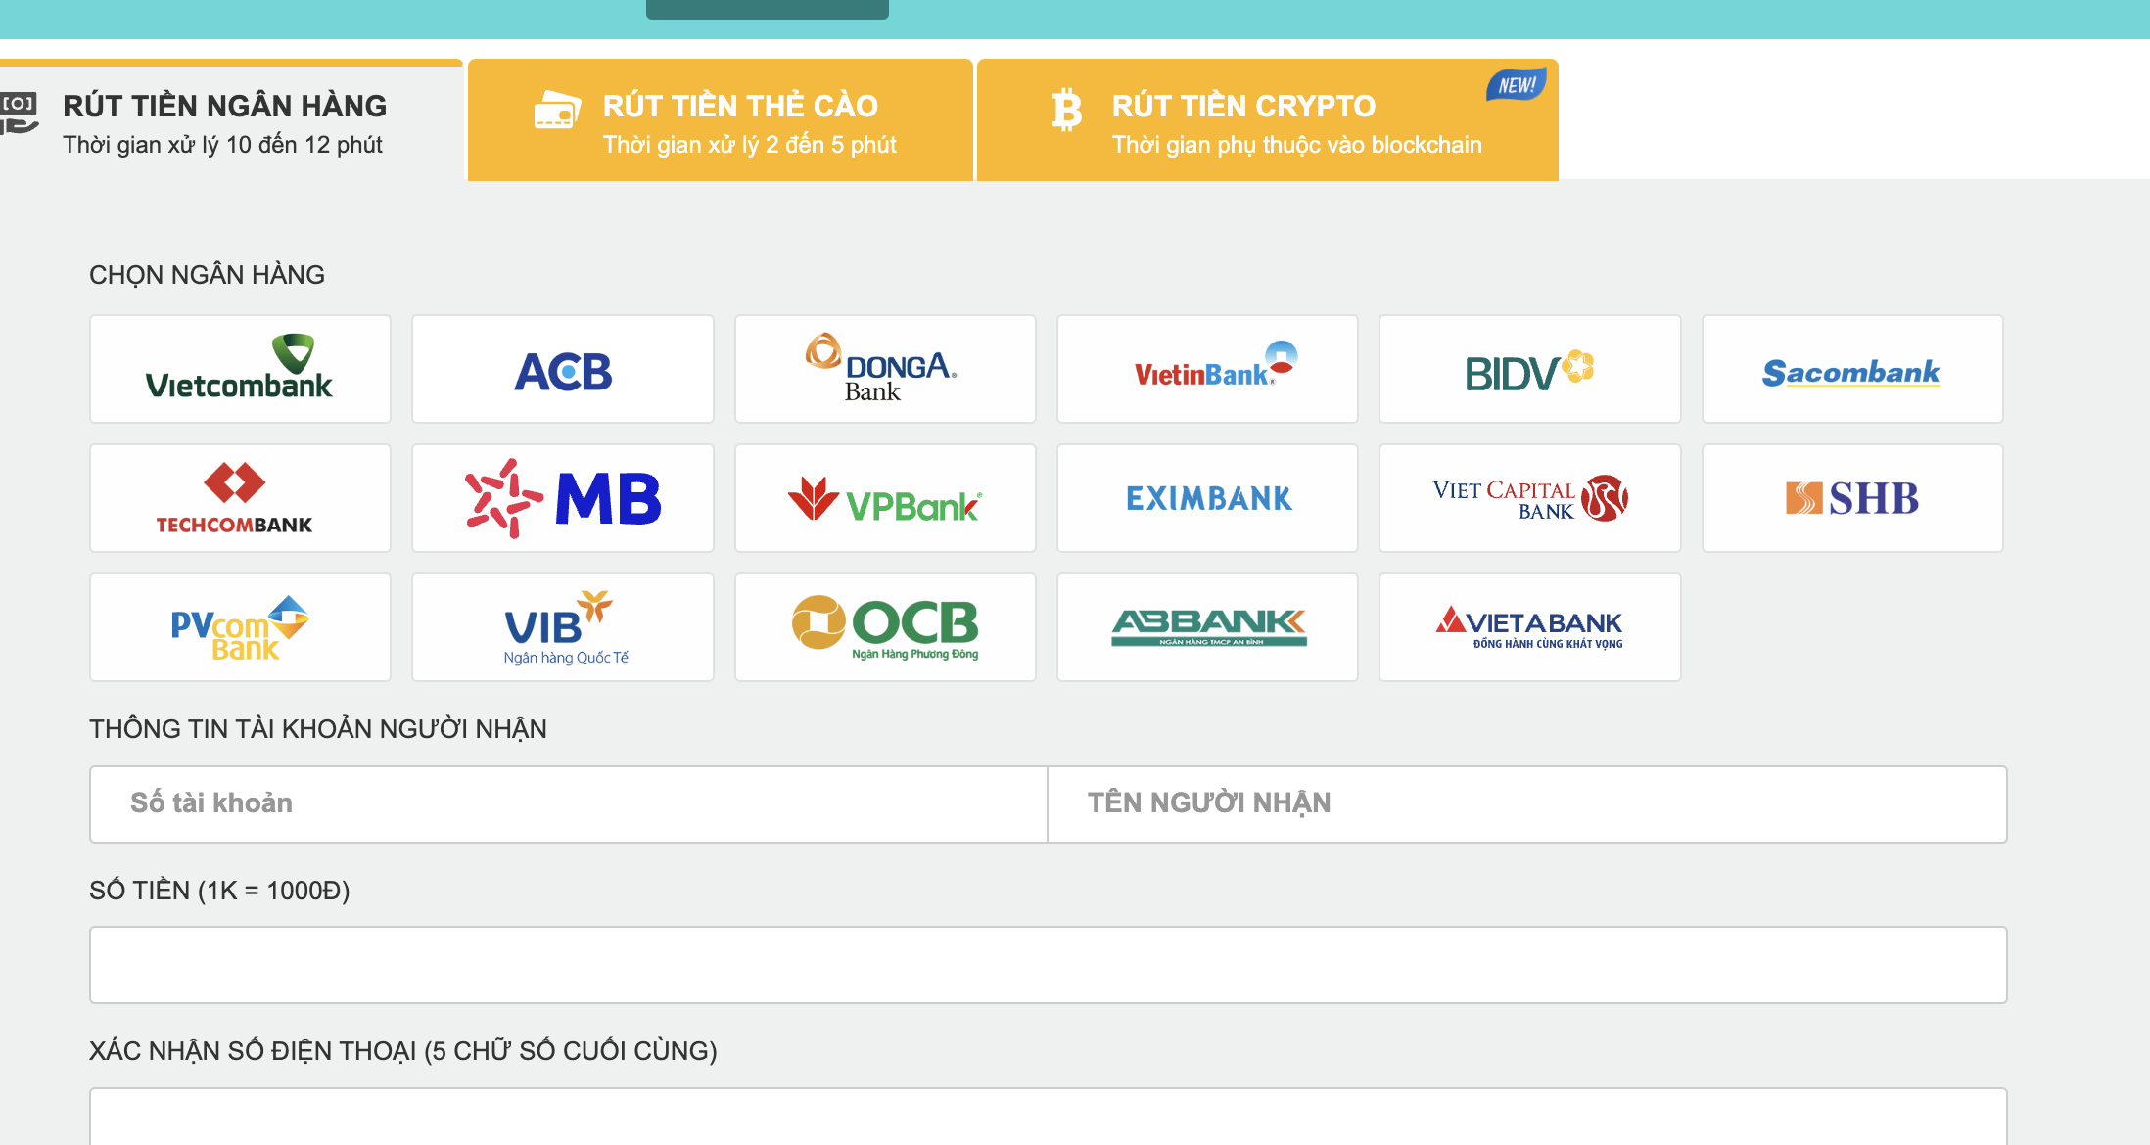2150x1145 pixels.
Task: Pick the Techcombank logo tile
Action: (x=240, y=498)
